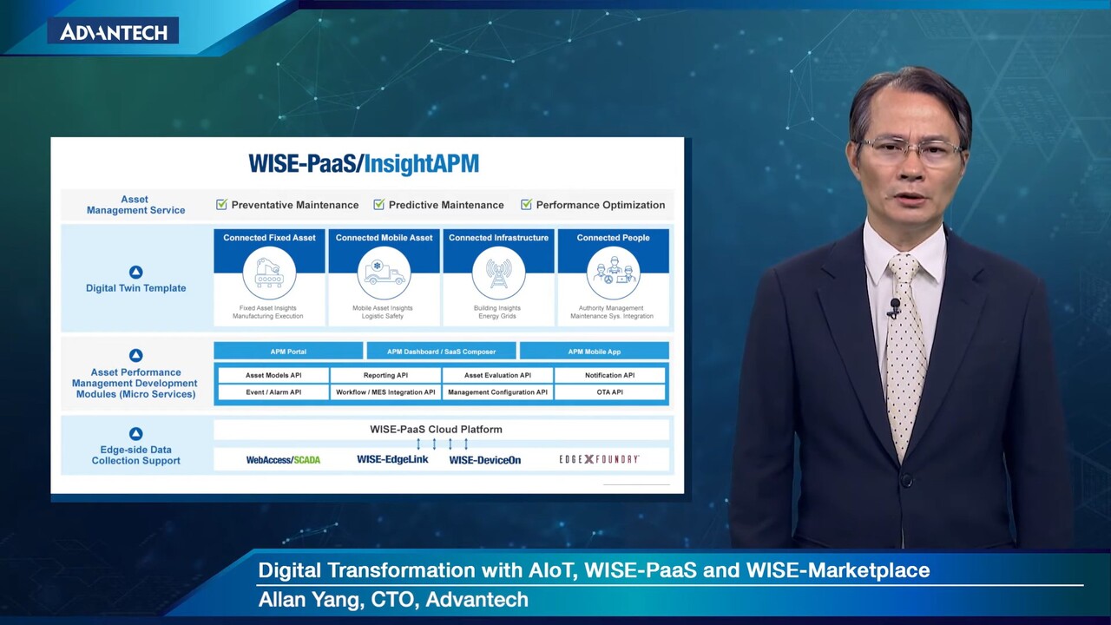Open the APM Mobile App tab
1111x625 pixels.
click(595, 352)
